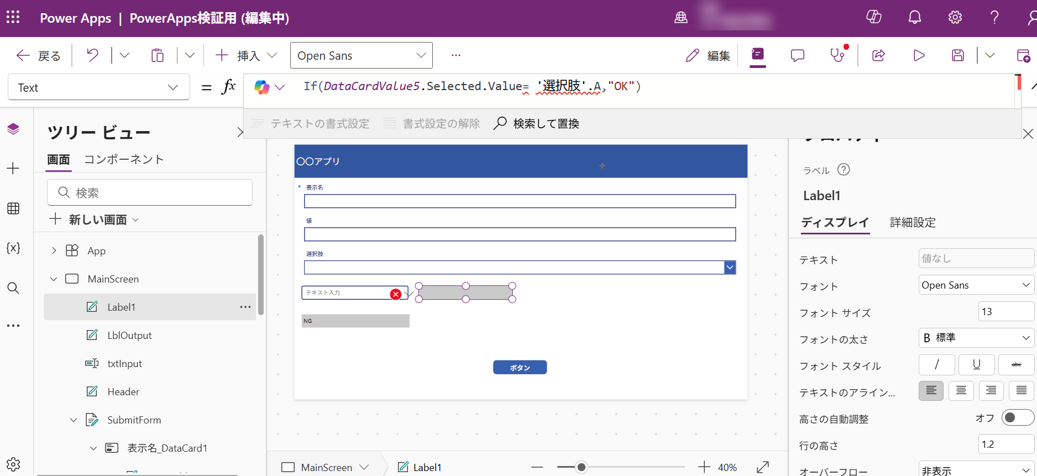
Task: Toggle italic font style button
Action: [936, 365]
